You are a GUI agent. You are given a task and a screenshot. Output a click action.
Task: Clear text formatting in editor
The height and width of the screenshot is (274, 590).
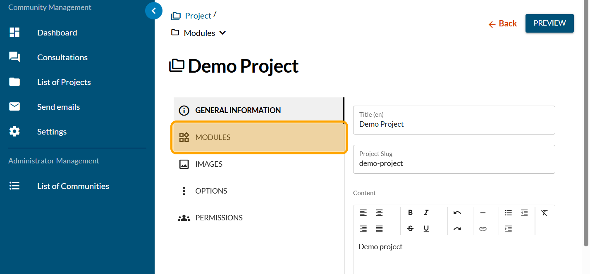544,213
